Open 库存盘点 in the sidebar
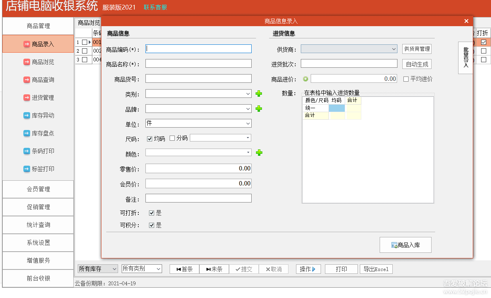 (38, 133)
